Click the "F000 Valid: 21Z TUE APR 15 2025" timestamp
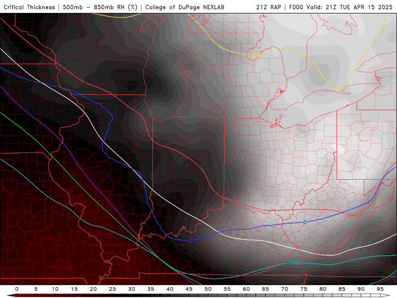The image size is (397, 298). (340, 7)
